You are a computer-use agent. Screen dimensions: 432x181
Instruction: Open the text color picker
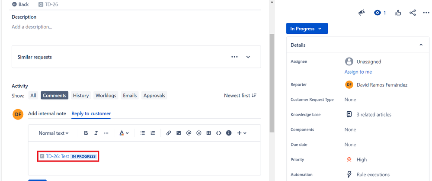124,133
